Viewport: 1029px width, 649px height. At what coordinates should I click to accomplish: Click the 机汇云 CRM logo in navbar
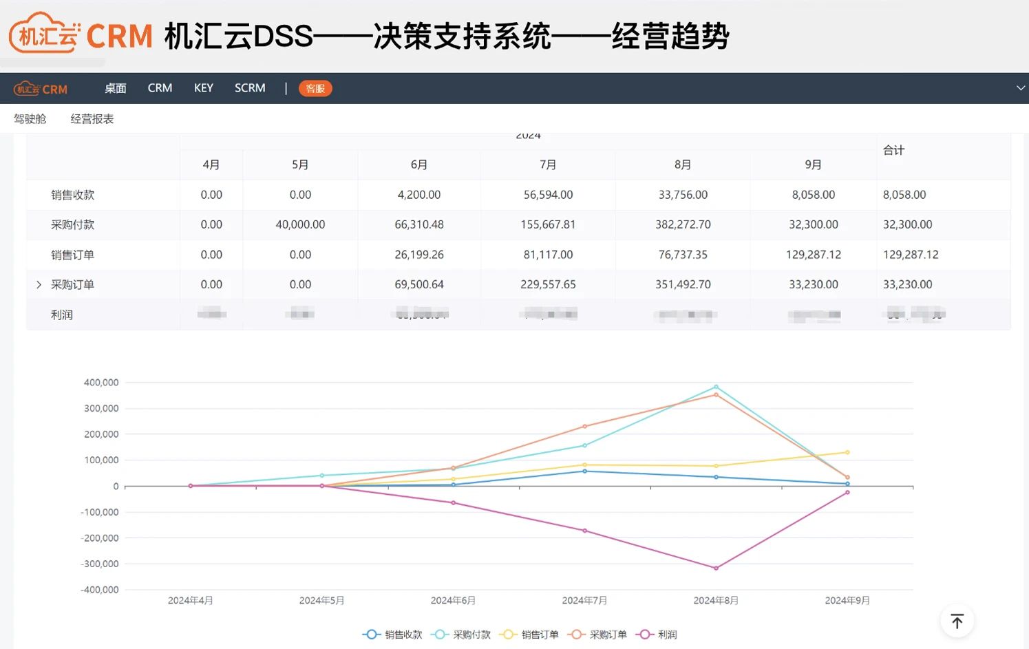[x=41, y=89]
